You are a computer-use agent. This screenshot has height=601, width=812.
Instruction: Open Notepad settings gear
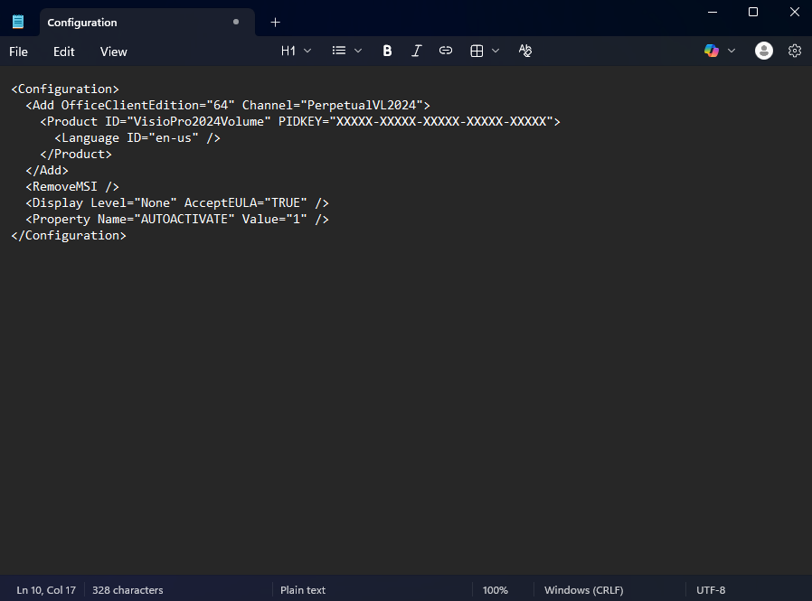(795, 52)
